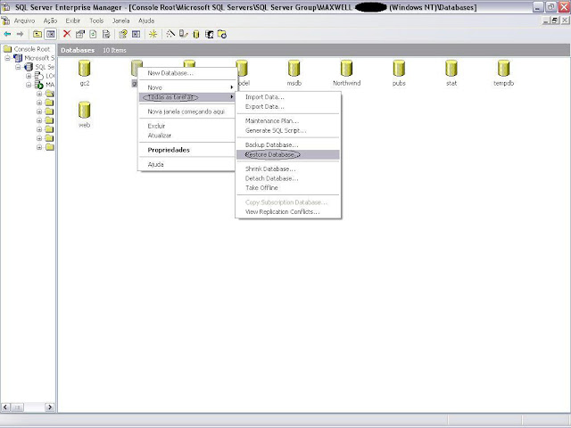Click the Refresh toolbar icon
This screenshot has height=428, width=571.
pyautogui.click(x=93, y=34)
